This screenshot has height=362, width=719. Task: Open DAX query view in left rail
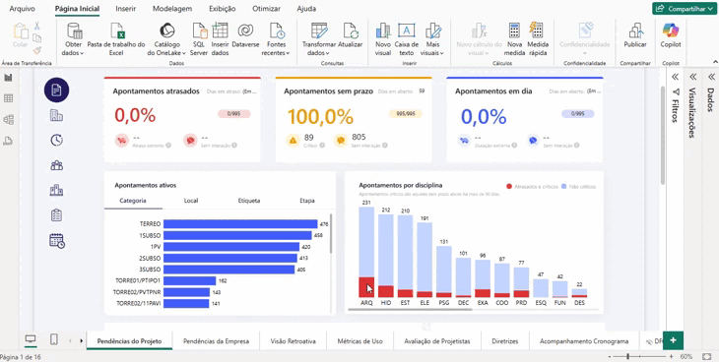pos(8,141)
